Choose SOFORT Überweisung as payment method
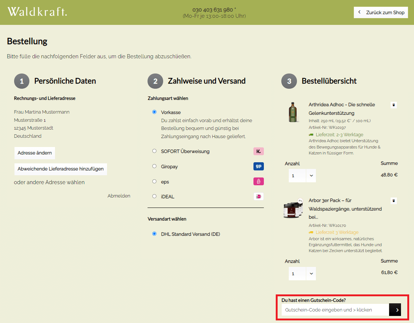The image size is (414, 323). pos(155,151)
